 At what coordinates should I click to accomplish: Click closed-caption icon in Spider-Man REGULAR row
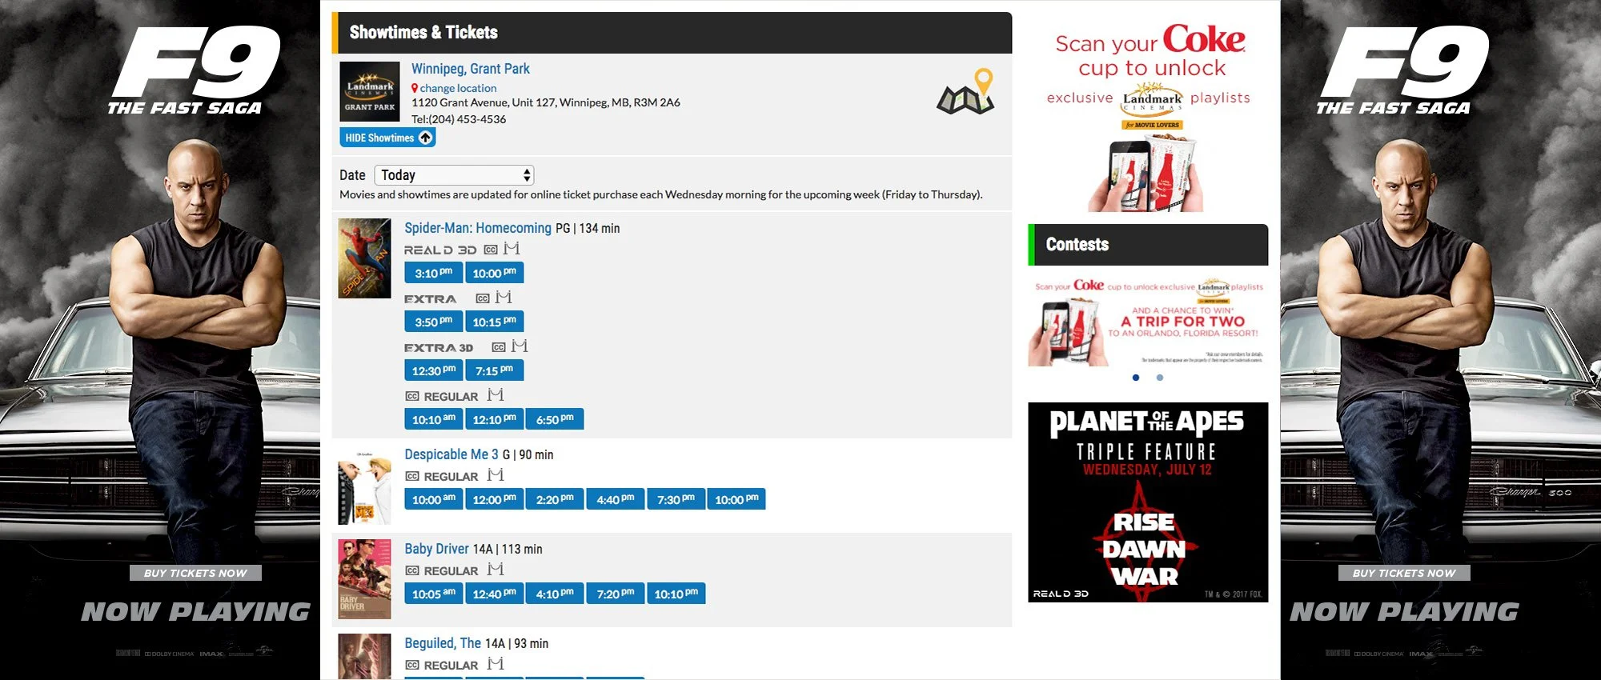click(412, 396)
